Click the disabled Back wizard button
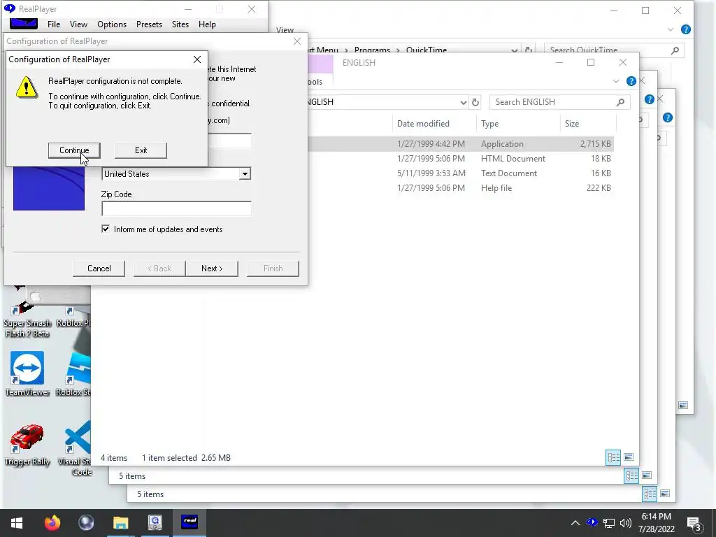 pyautogui.click(x=159, y=268)
